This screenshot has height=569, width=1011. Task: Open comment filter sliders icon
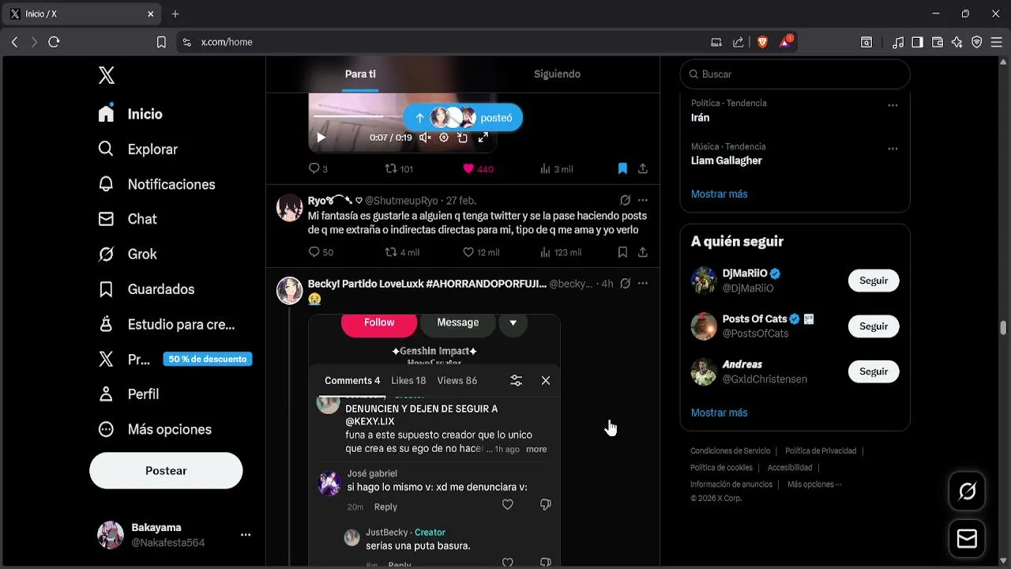tap(516, 380)
